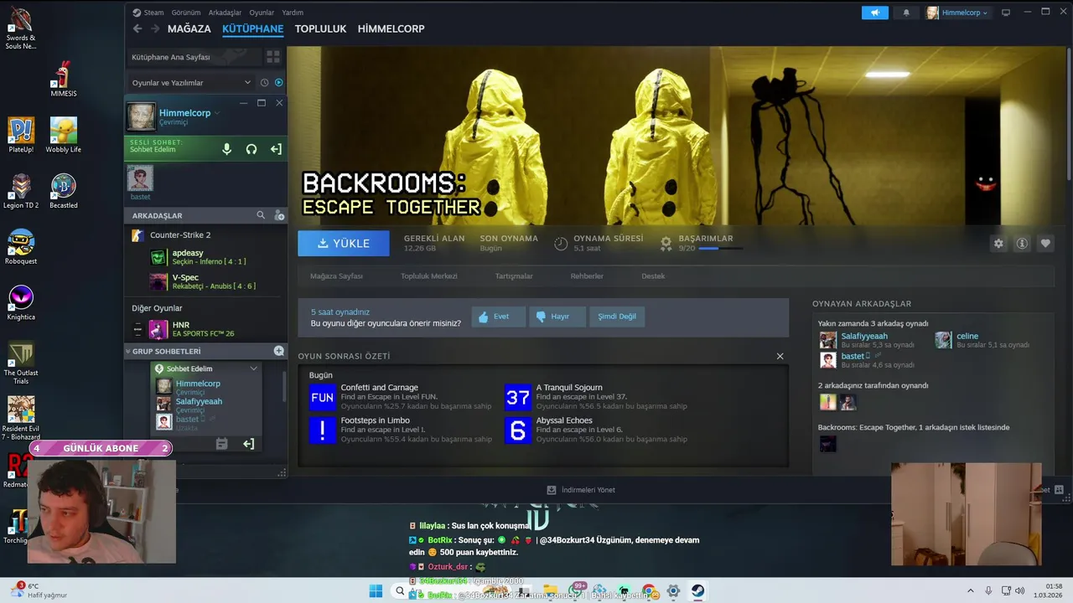Go back with the Steam back arrow
Screen dimensions: 1073x603
(137, 28)
